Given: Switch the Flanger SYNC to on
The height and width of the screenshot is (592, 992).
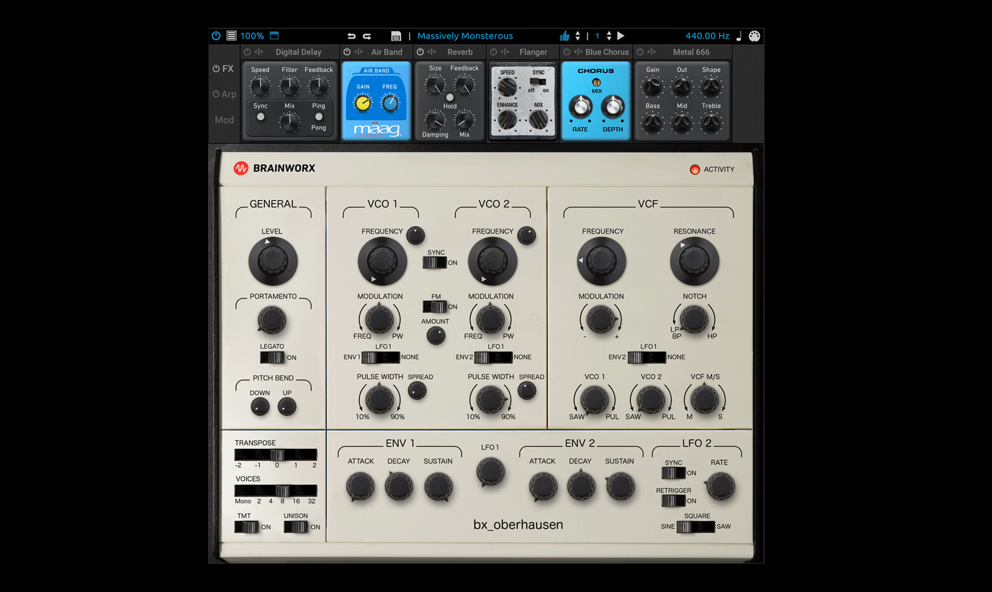Looking at the screenshot, I should click(544, 82).
